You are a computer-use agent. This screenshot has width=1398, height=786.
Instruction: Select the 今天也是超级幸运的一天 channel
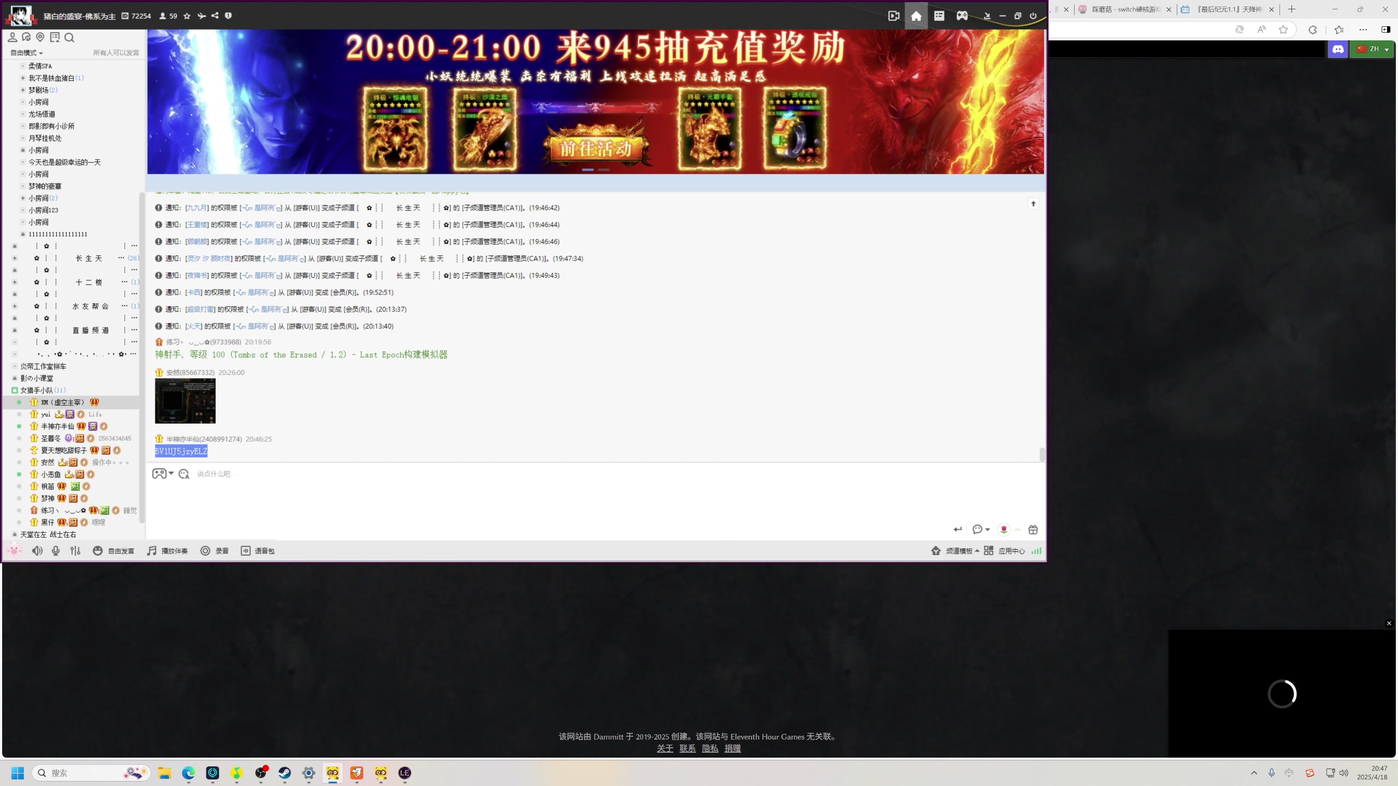pyautogui.click(x=64, y=162)
